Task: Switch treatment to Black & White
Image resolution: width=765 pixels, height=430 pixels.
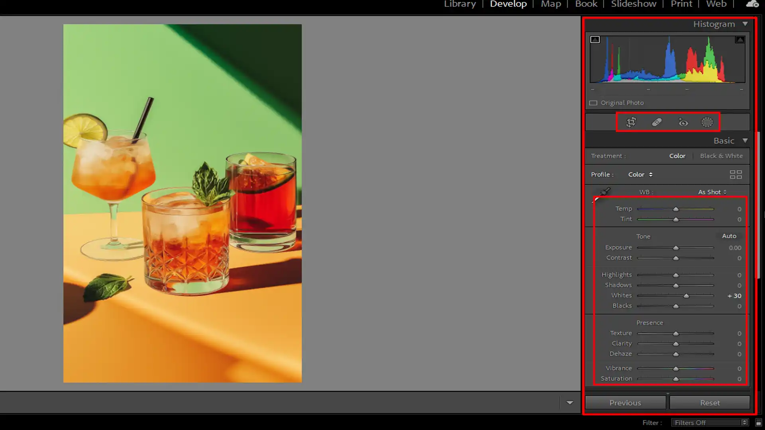Action: tap(721, 156)
